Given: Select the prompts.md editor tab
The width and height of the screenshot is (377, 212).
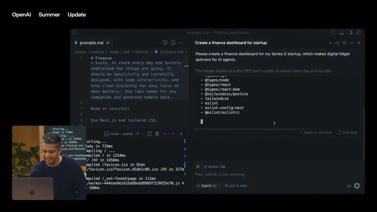Looking at the screenshot, I should [92, 43].
